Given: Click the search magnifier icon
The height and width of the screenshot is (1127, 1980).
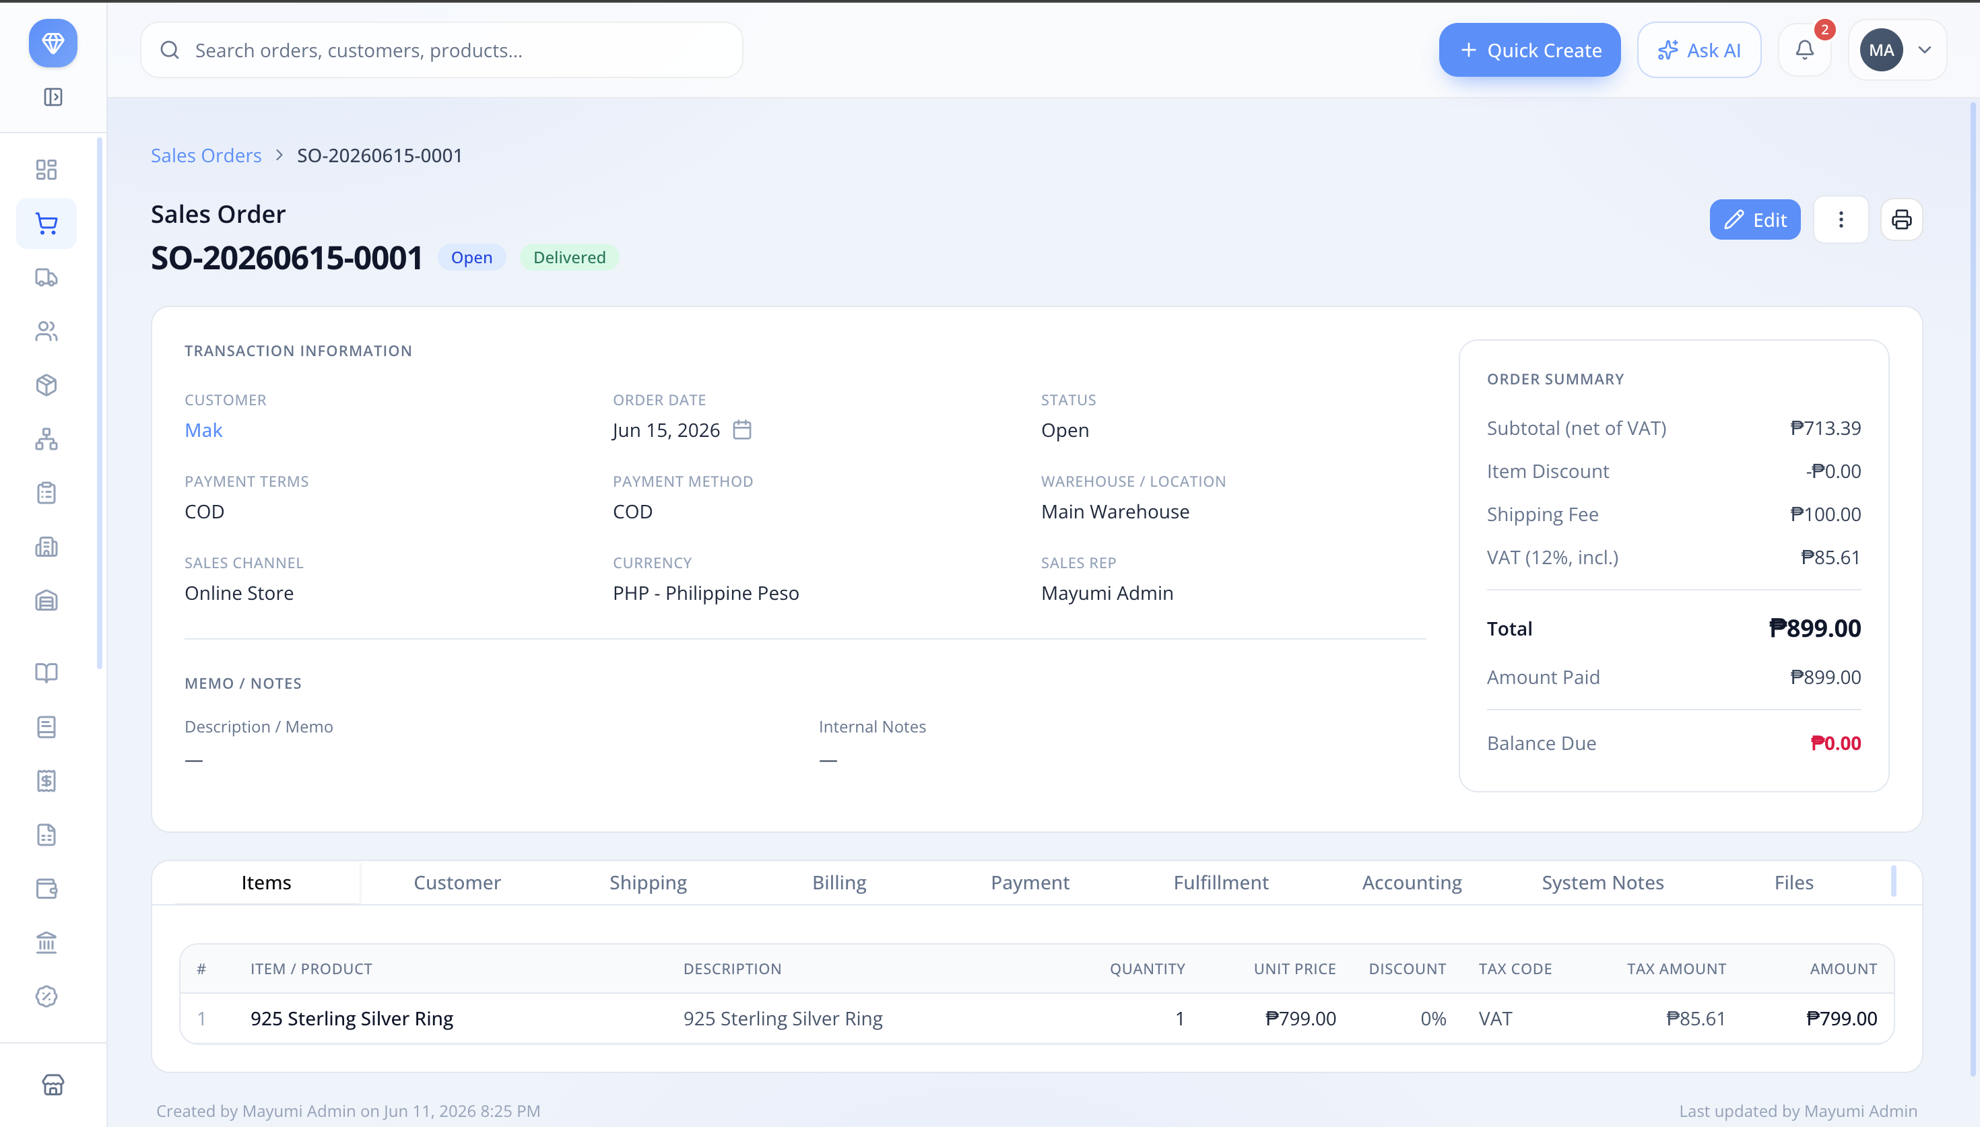Looking at the screenshot, I should [170, 50].
